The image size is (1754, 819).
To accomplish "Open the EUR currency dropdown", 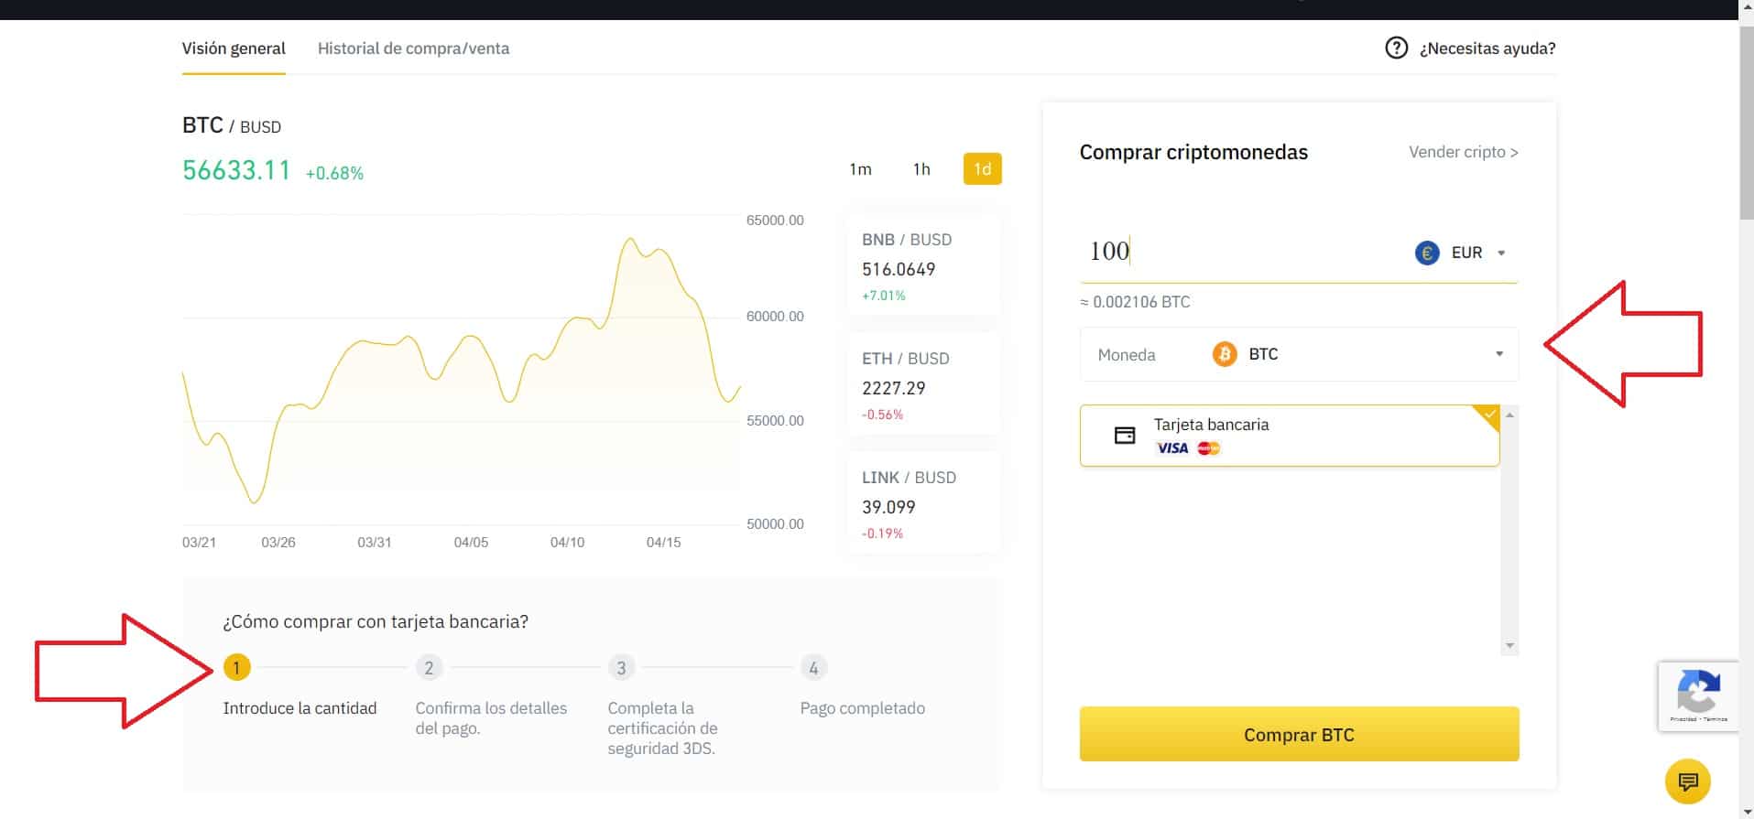I will tap(1462, 253).
